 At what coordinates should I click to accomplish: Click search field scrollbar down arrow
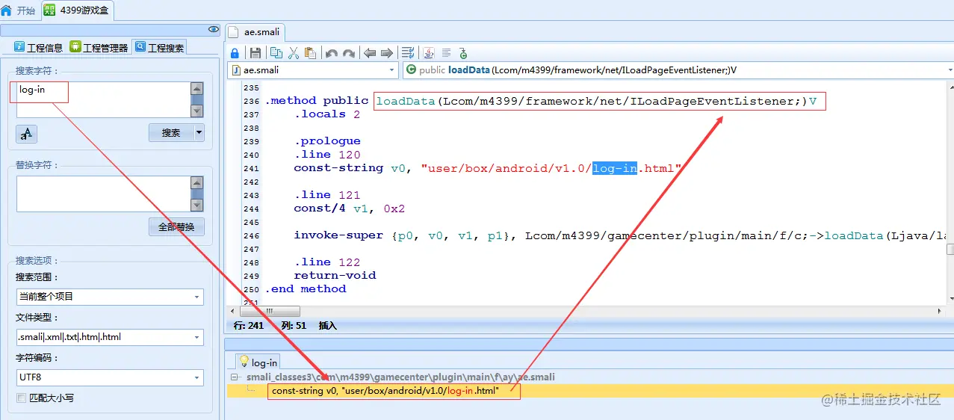197,111
